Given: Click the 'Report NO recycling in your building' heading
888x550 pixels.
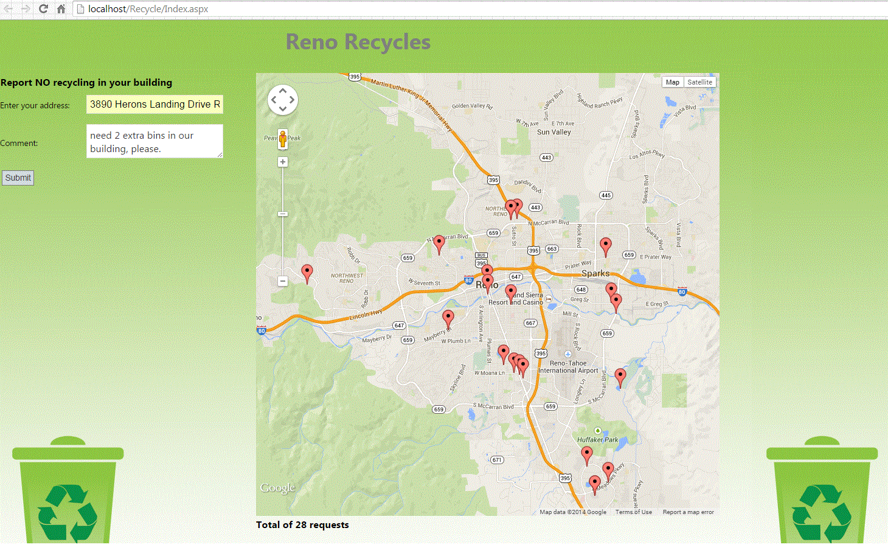Looking at the screenshot, I should click(x=86, y=82).
